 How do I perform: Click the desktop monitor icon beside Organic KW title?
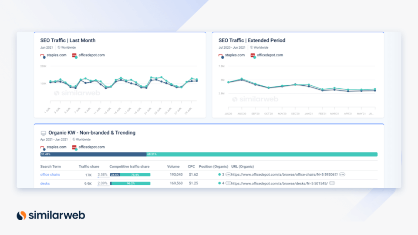(43, 133)
